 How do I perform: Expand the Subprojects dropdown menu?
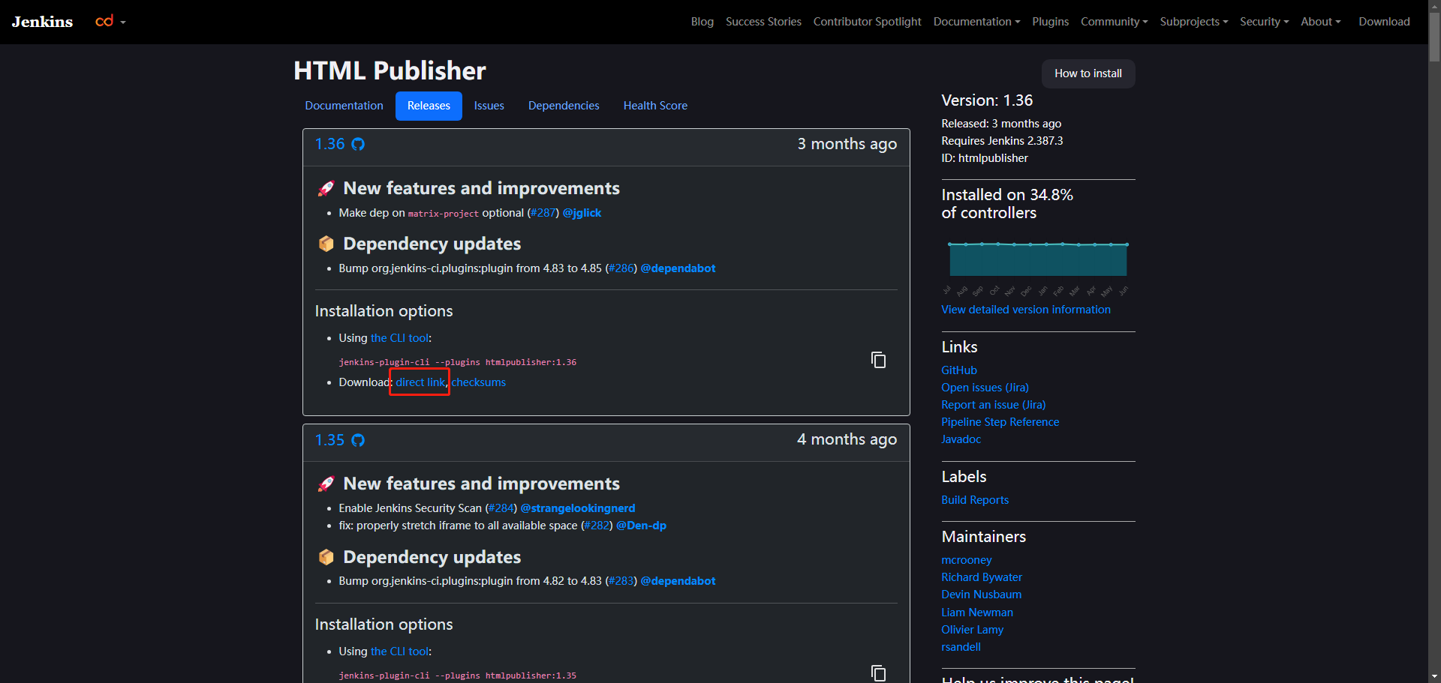1193,22
